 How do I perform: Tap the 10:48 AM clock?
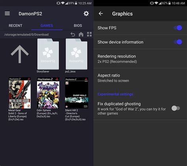pyautogui.click(x=178, y=3)
